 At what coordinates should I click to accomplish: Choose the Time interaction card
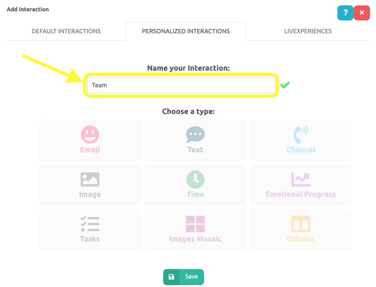[x=195, y=185]
